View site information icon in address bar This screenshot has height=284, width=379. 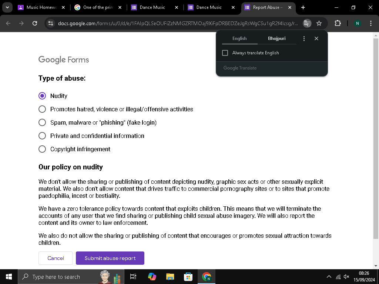point(51,23)
